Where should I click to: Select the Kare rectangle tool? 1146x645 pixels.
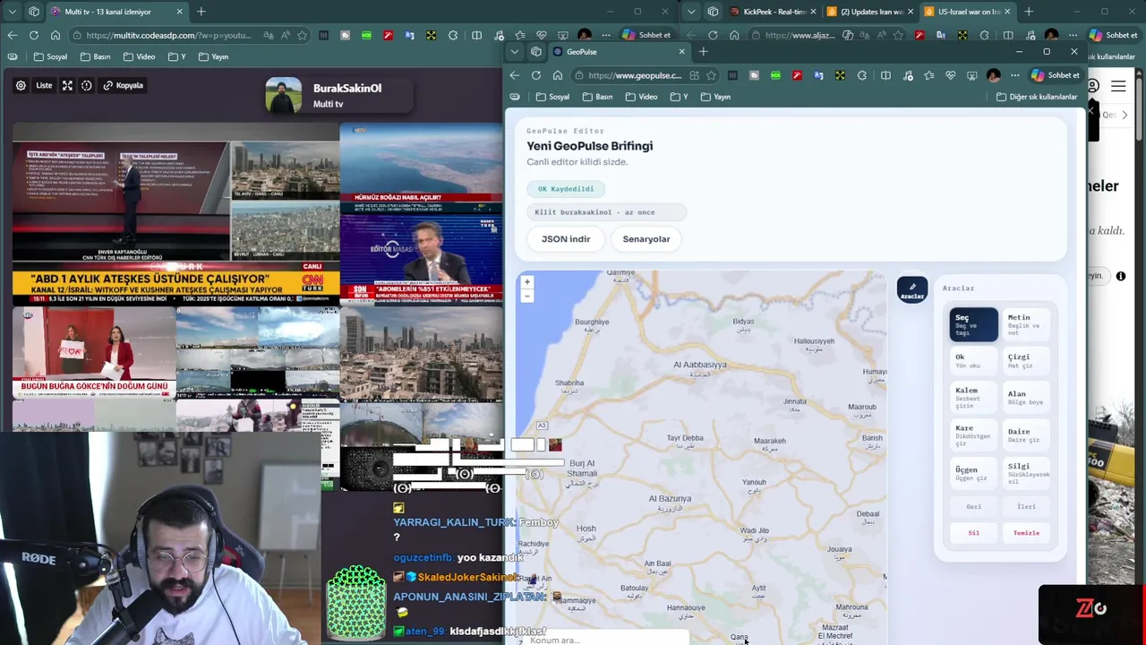(x=973, y=435)
